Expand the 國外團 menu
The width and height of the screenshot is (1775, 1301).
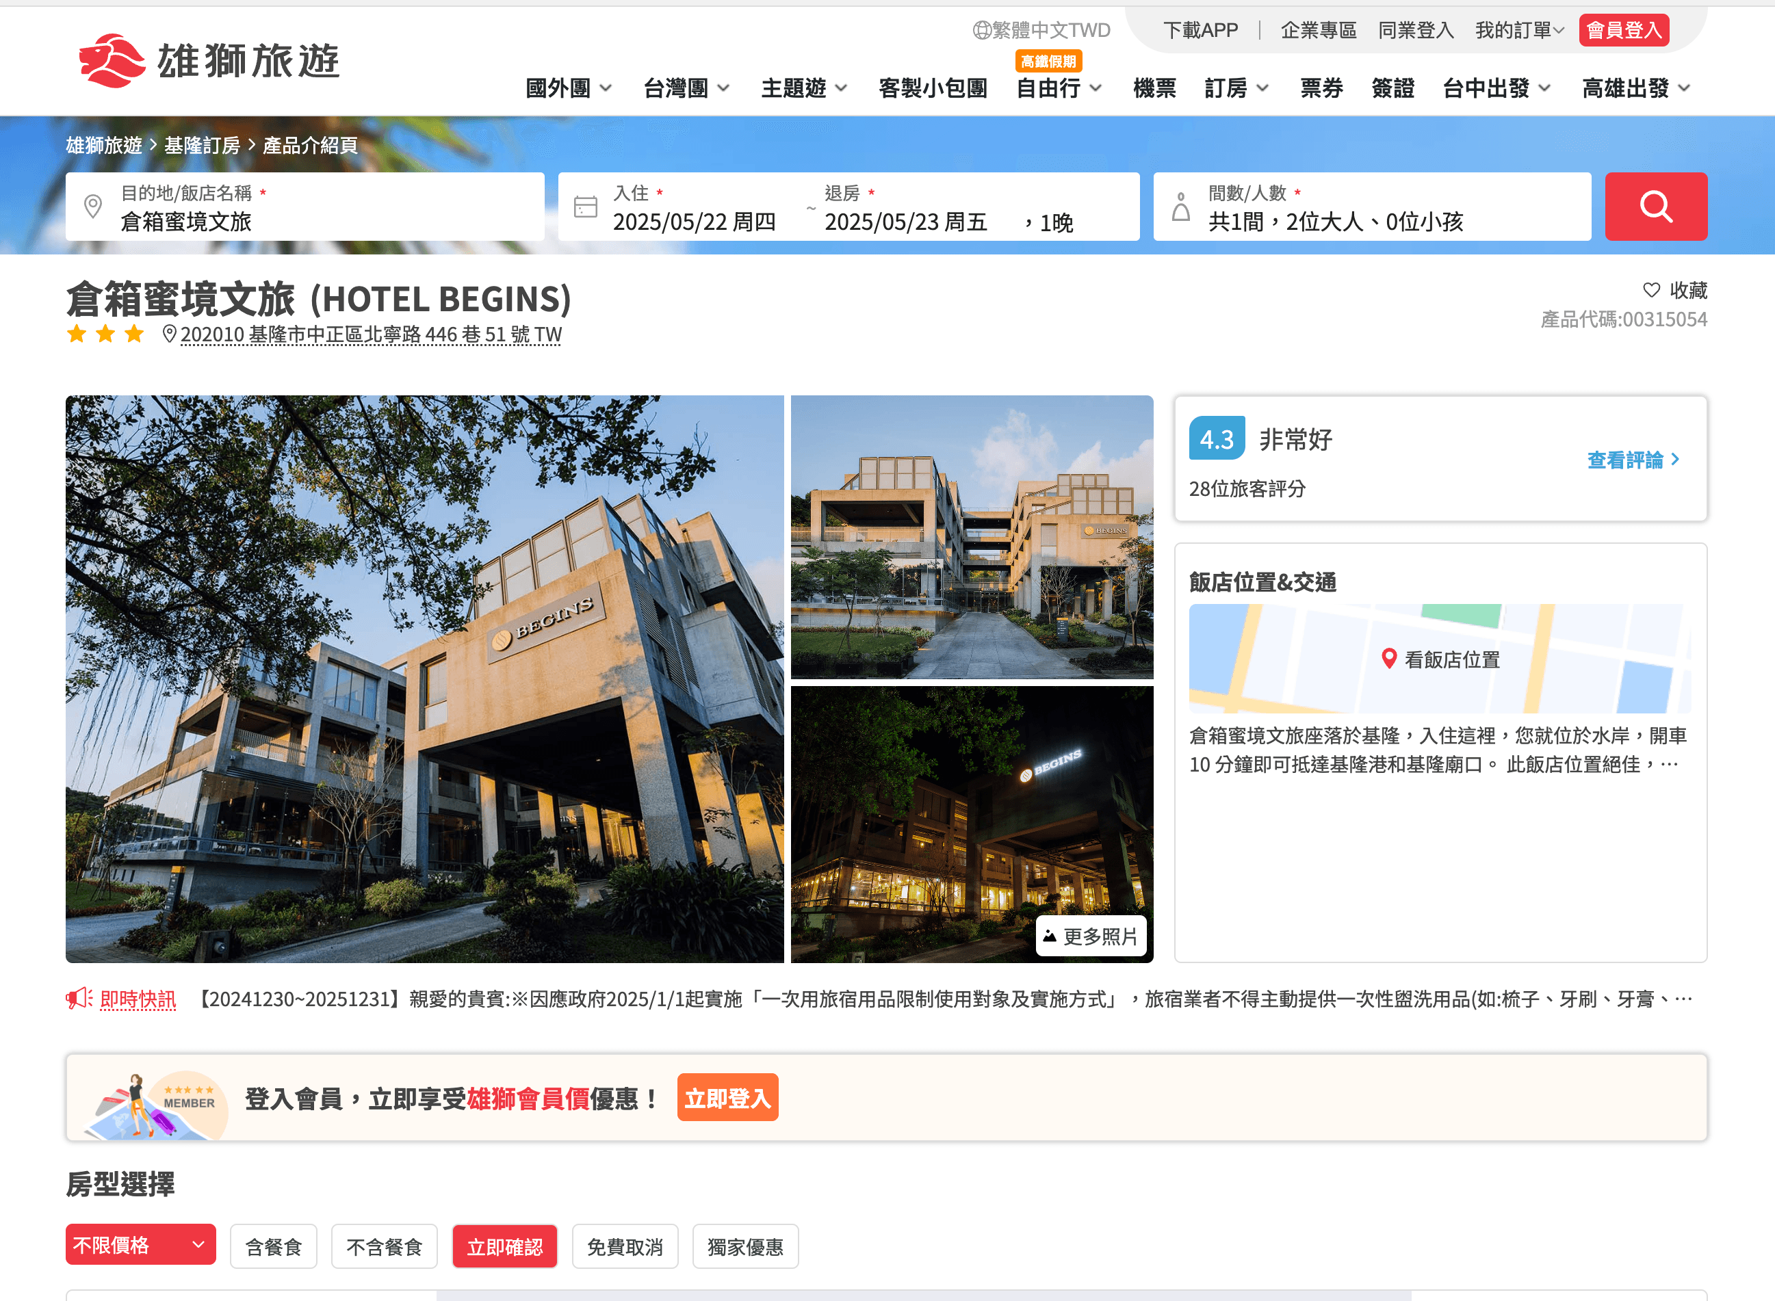pos(569,88)
